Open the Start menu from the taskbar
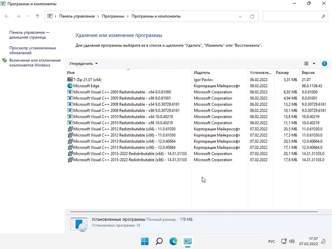The image size is (332, 249). [x=144, y=241]
